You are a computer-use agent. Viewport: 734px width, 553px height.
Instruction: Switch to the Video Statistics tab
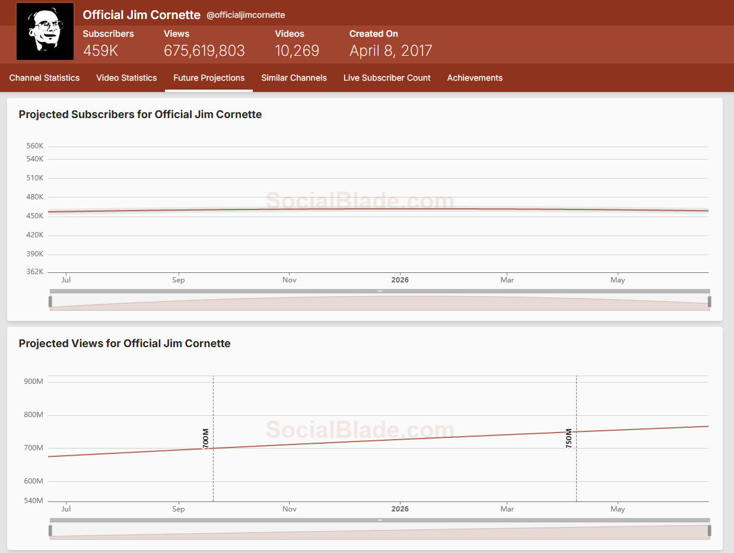point(126,78)
